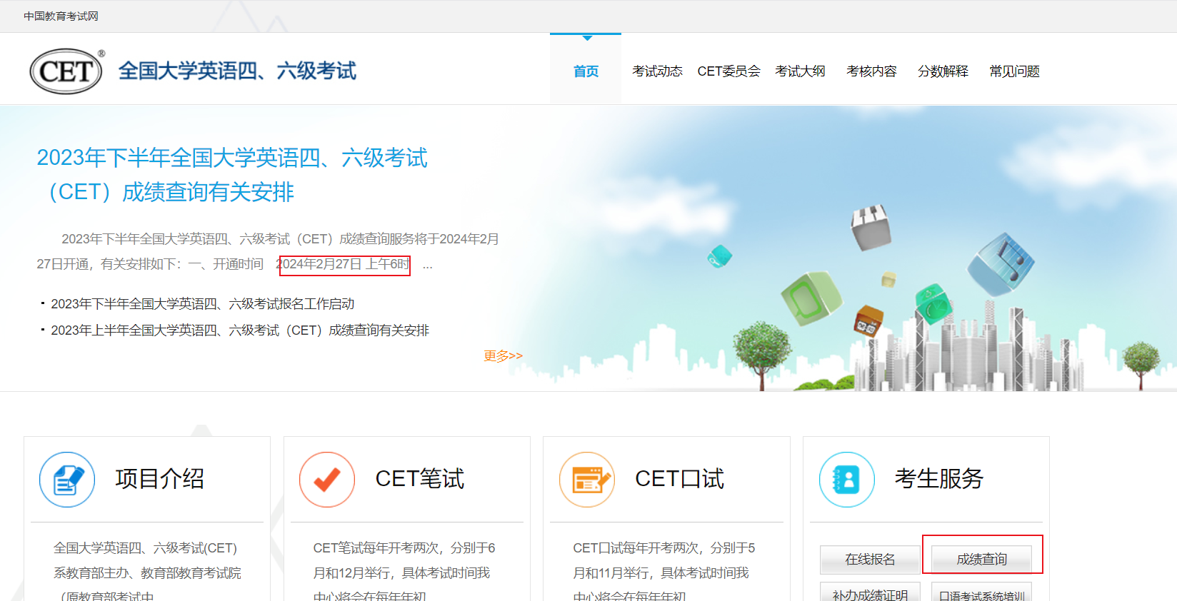Image resolution: width=1177 pixels, height=601 pixels.
Task: Open the 分数解释 navigation item
Action: [x=943, y=71]
